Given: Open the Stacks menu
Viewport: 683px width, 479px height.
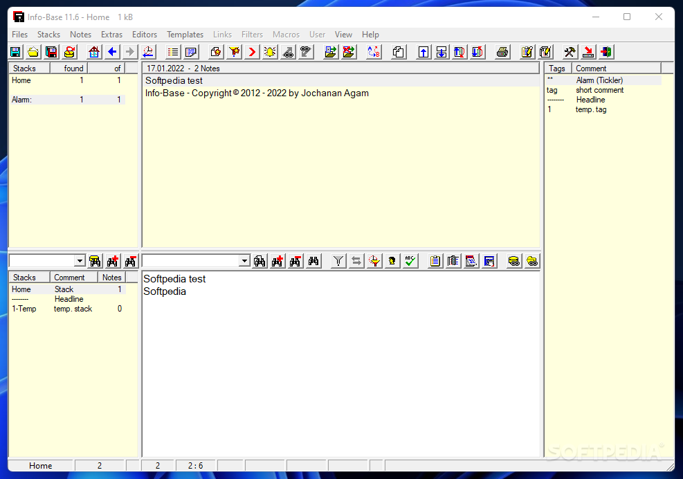Looking at the screenshot, I should 48,35.
